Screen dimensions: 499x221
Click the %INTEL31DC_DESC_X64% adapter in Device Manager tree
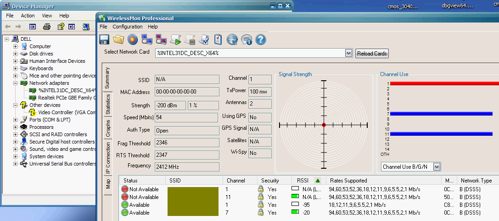pyautogui.click(x=67, y=90)
